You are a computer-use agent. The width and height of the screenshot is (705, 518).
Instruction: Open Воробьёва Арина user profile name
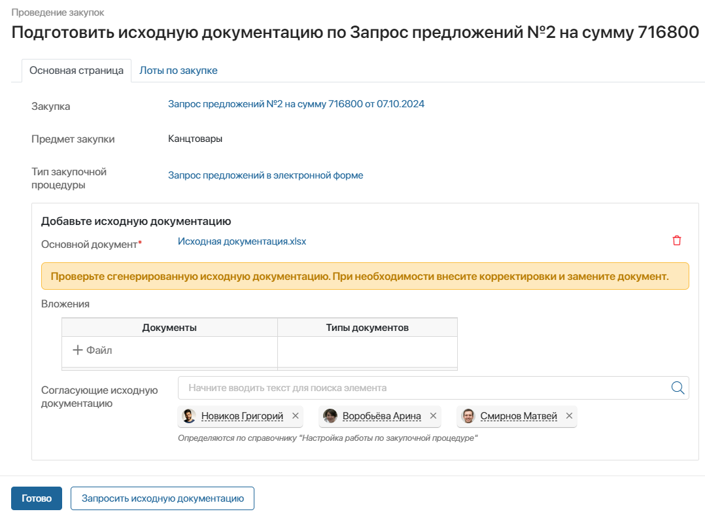[x=381, y=416]
